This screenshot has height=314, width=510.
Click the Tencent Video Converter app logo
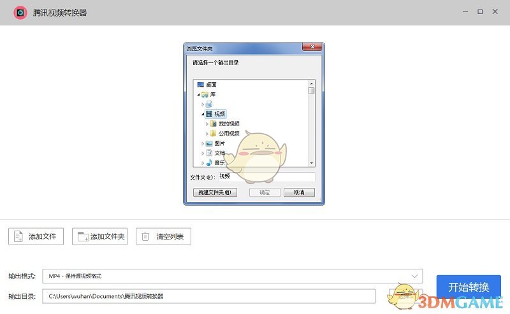click(x=20, y=13)
